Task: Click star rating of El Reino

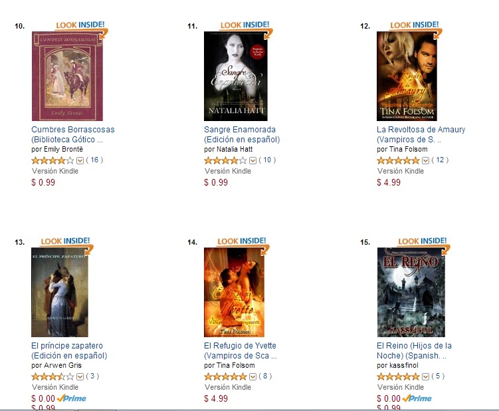Action: coord(398,376)
